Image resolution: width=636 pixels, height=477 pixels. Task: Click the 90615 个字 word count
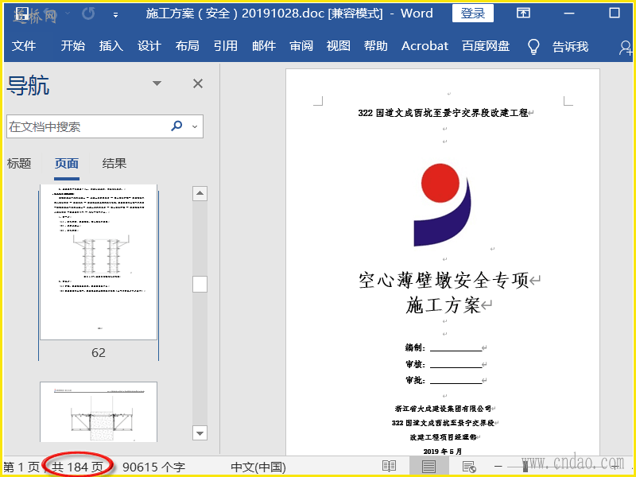(x=153, y=467)
